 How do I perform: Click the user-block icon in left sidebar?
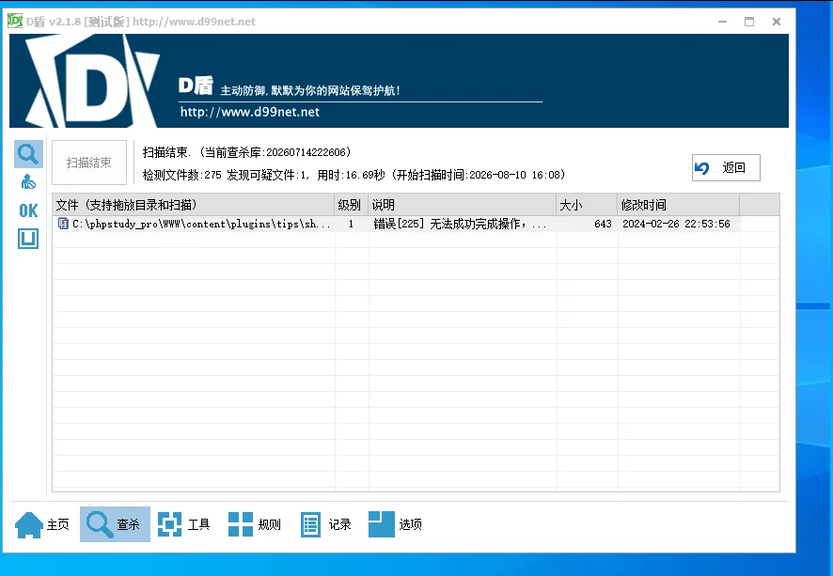click(x=28, y=182)
